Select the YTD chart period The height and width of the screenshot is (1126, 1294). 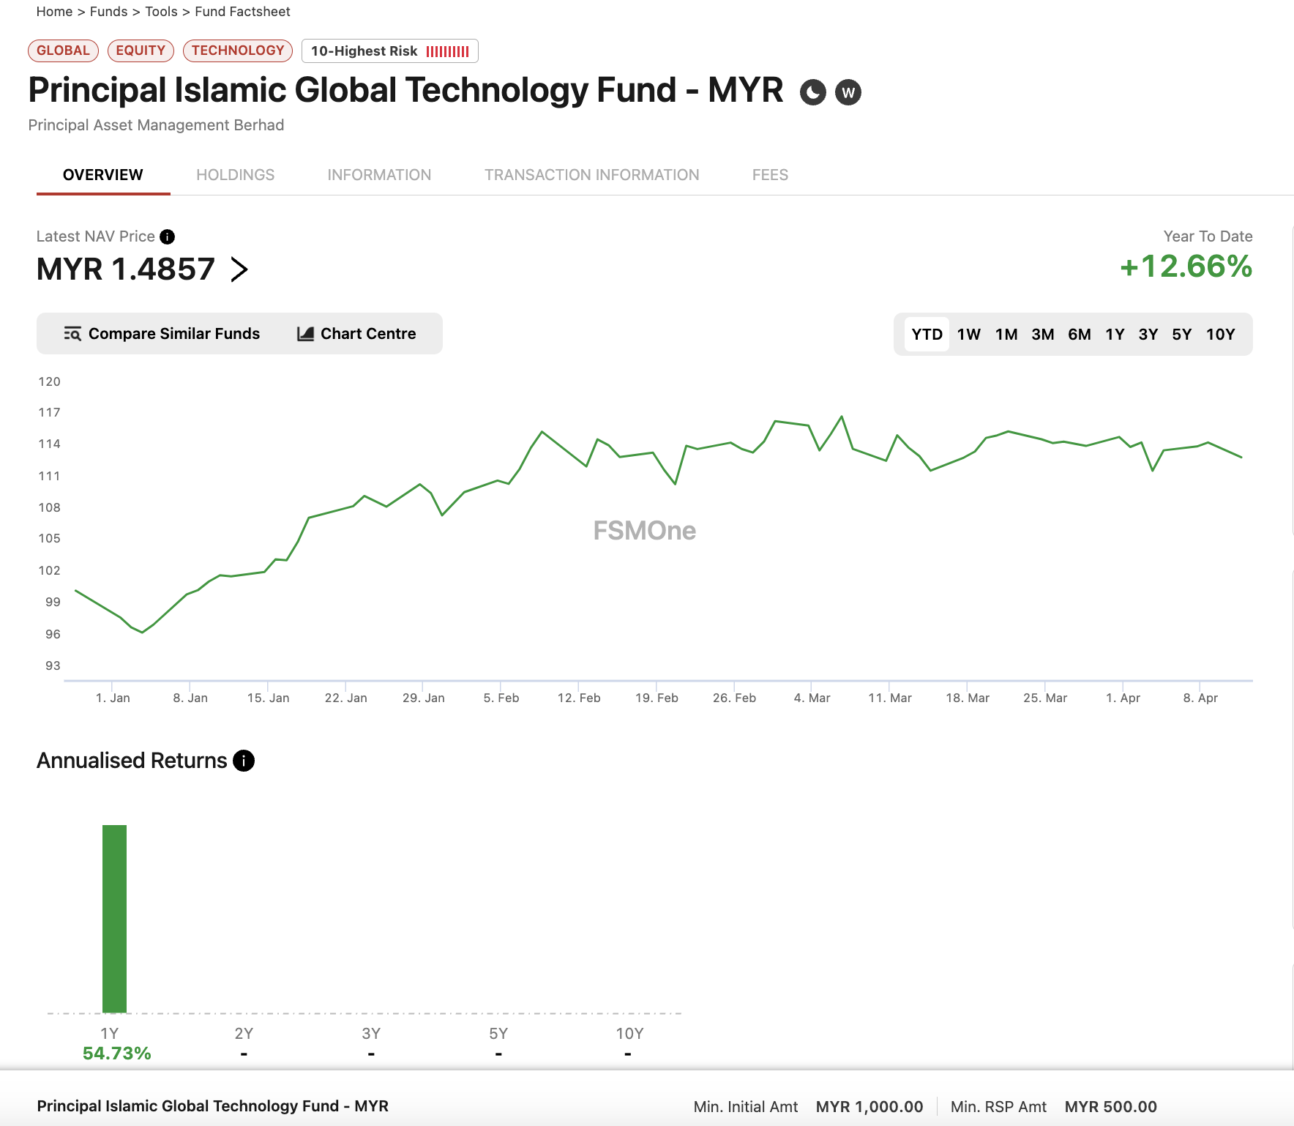(927, 335)
